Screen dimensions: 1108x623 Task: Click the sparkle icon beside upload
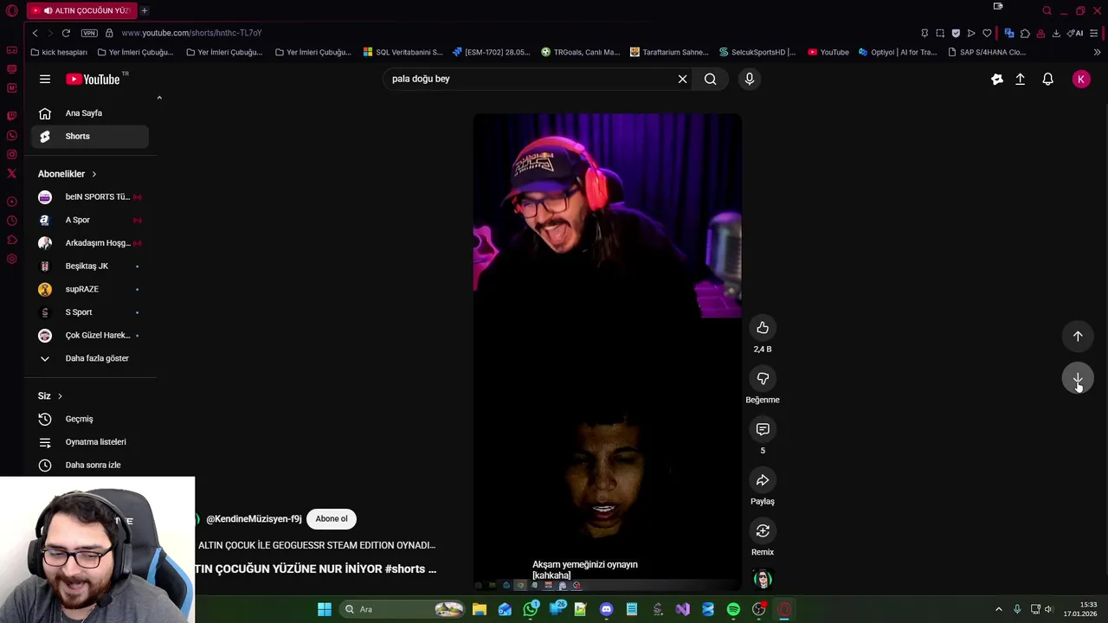[x=997, y=79]
